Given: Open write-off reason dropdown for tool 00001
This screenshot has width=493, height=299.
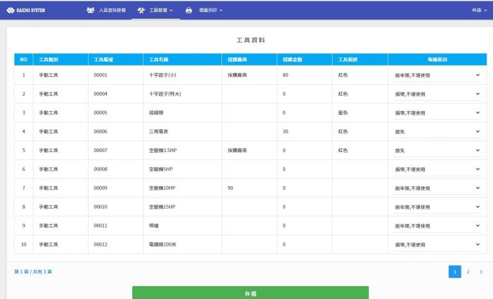Looking at the screenshot, I should [x=437, y=75].
